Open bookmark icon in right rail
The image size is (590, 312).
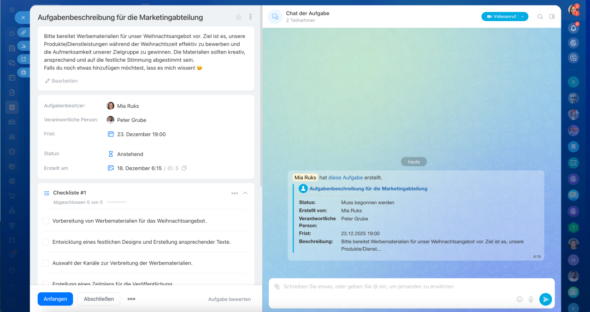[573, 147]
